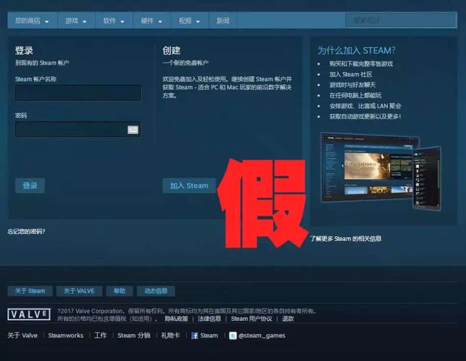Click the 密码 password field

pyautogui.click(x=78, y=129)
